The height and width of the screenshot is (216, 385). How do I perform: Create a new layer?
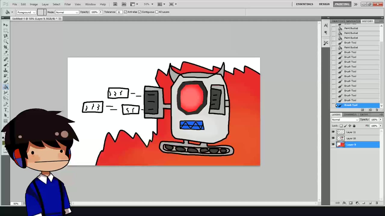pyautogui.click(x=370, y=203)
